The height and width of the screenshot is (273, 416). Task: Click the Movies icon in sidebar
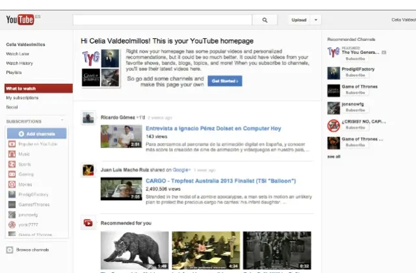pos(11,184)
